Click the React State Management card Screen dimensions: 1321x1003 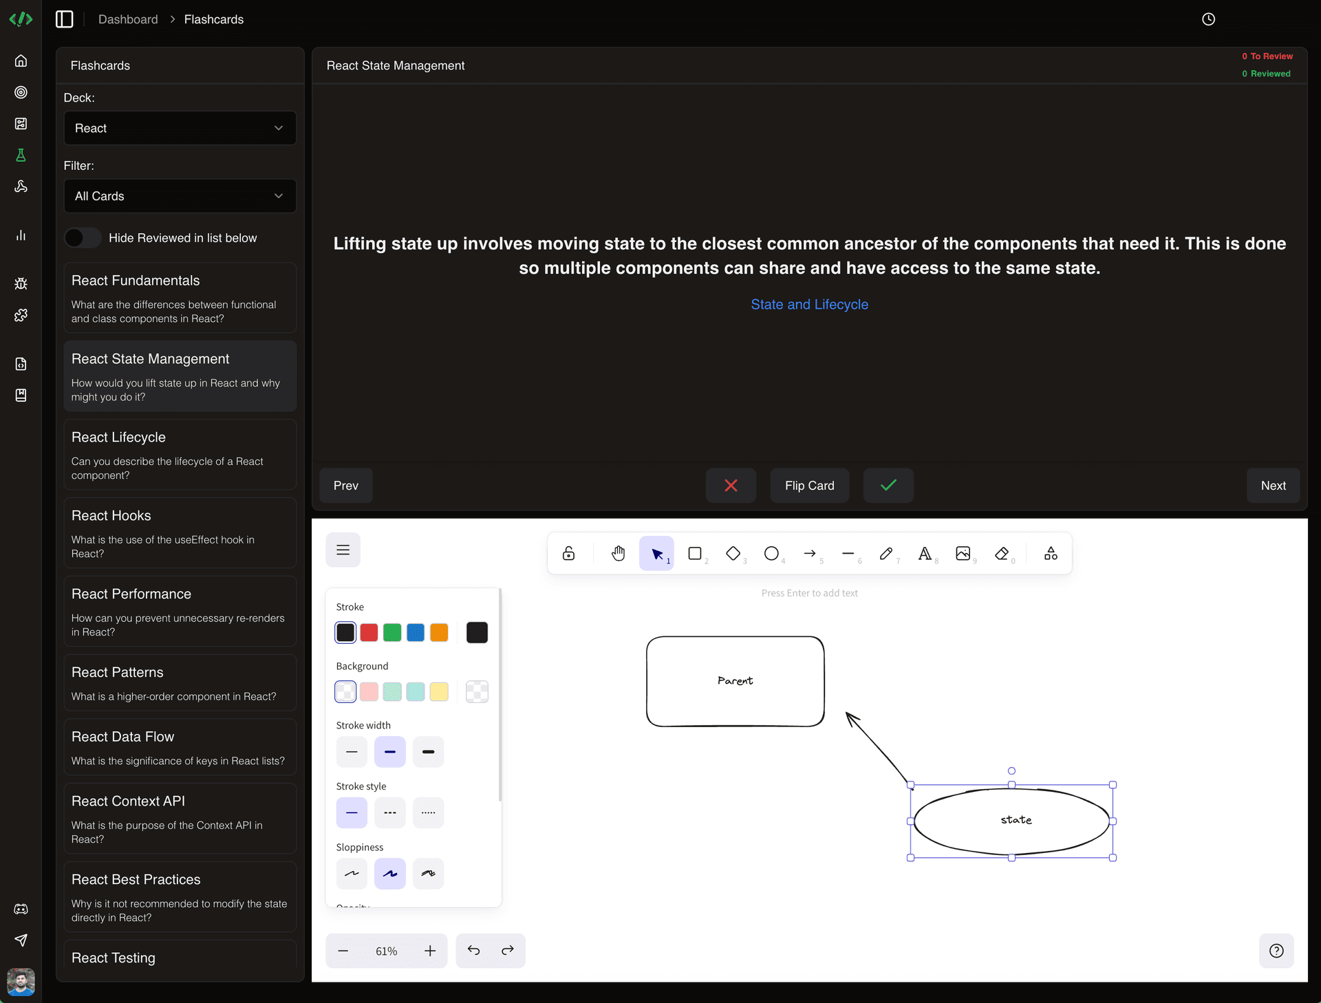point(179,376)
